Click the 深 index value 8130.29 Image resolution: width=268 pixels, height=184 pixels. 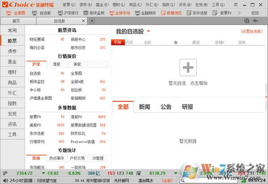pos(157,173)
